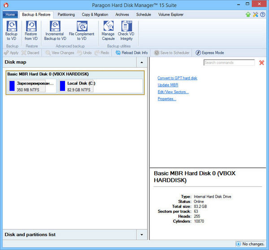Click Reload Disk Info button
The width and height of the screenshot is (269, 250).
click(131, 53)
